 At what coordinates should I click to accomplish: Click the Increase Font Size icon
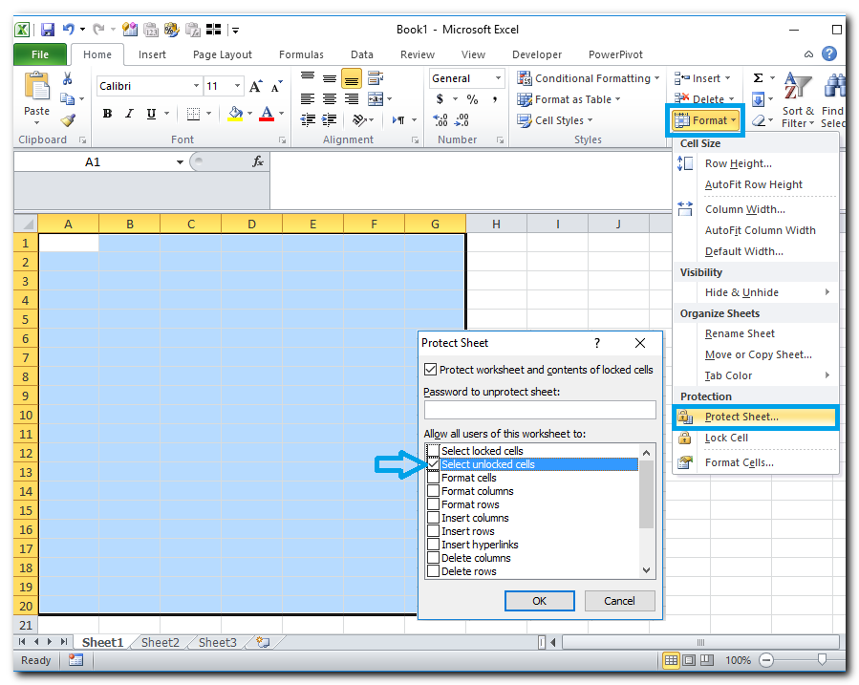tap(255, 86)
